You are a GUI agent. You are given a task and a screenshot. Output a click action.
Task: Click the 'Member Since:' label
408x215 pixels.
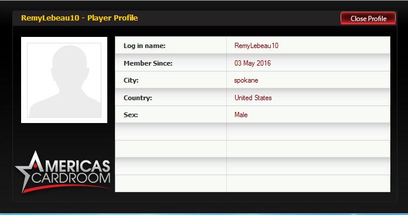pos(148,63)
